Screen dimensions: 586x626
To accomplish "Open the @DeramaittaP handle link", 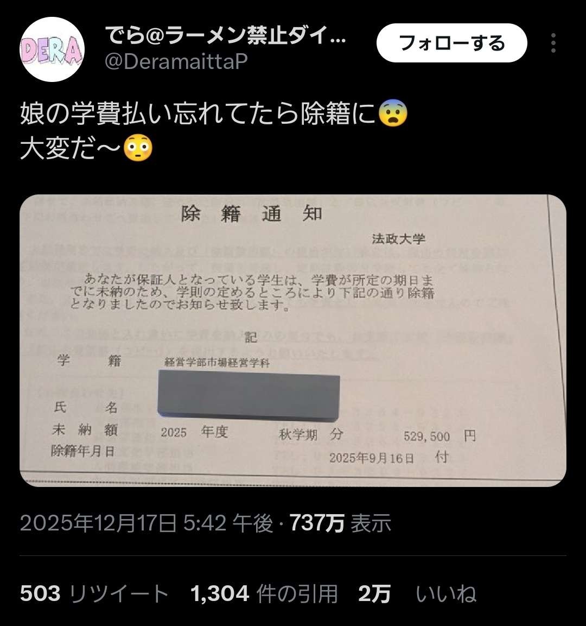I will pos(176,61).
